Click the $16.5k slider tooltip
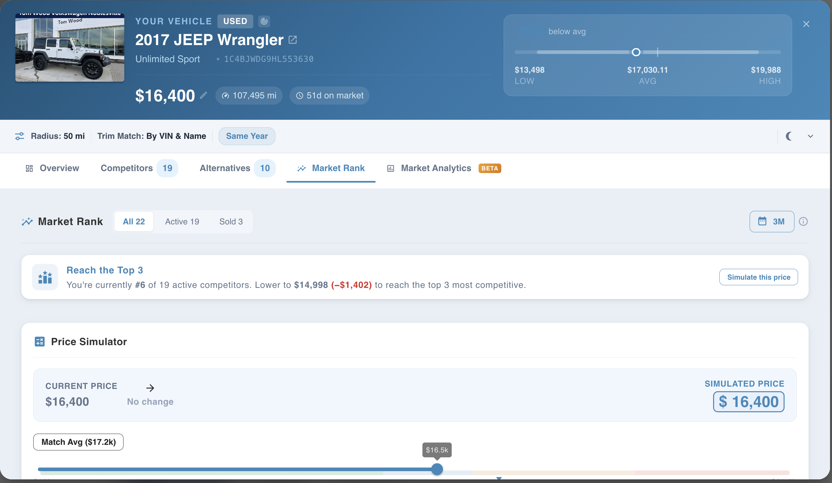832x483 pixels. point(437,450)
